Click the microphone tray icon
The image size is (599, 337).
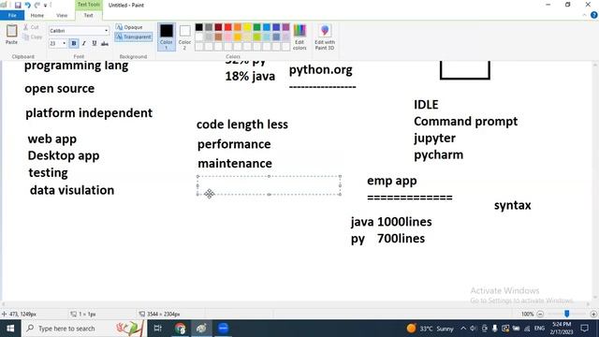pyautogui.click(x=495, y=329)
